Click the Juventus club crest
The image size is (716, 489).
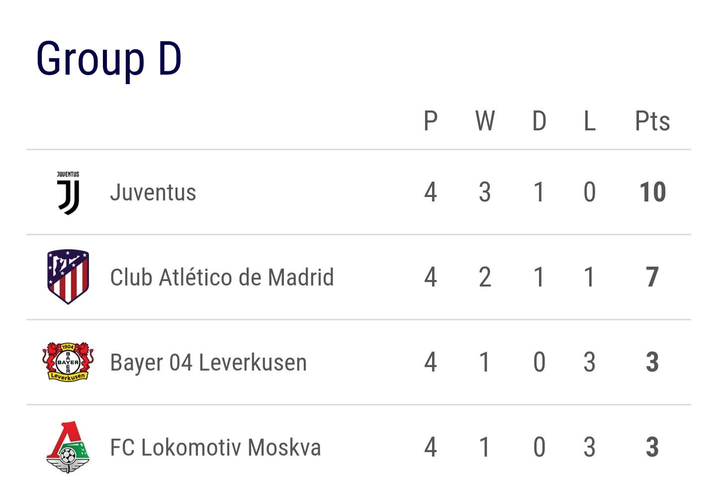click(68, 193)
